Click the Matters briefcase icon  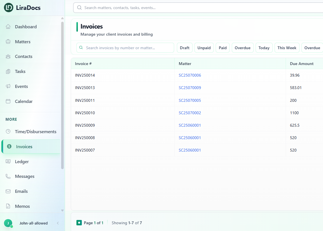pyautogui.click(x=8, y=42)
